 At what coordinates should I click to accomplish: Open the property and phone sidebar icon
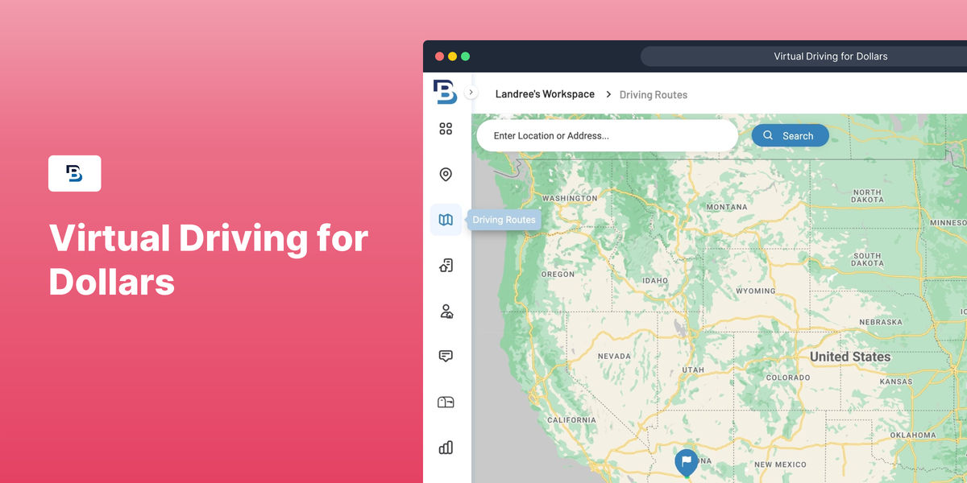pyautogui.click(x=446, y=266)
